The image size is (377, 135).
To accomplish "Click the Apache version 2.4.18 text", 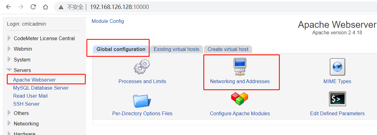I will click(337, 32).
